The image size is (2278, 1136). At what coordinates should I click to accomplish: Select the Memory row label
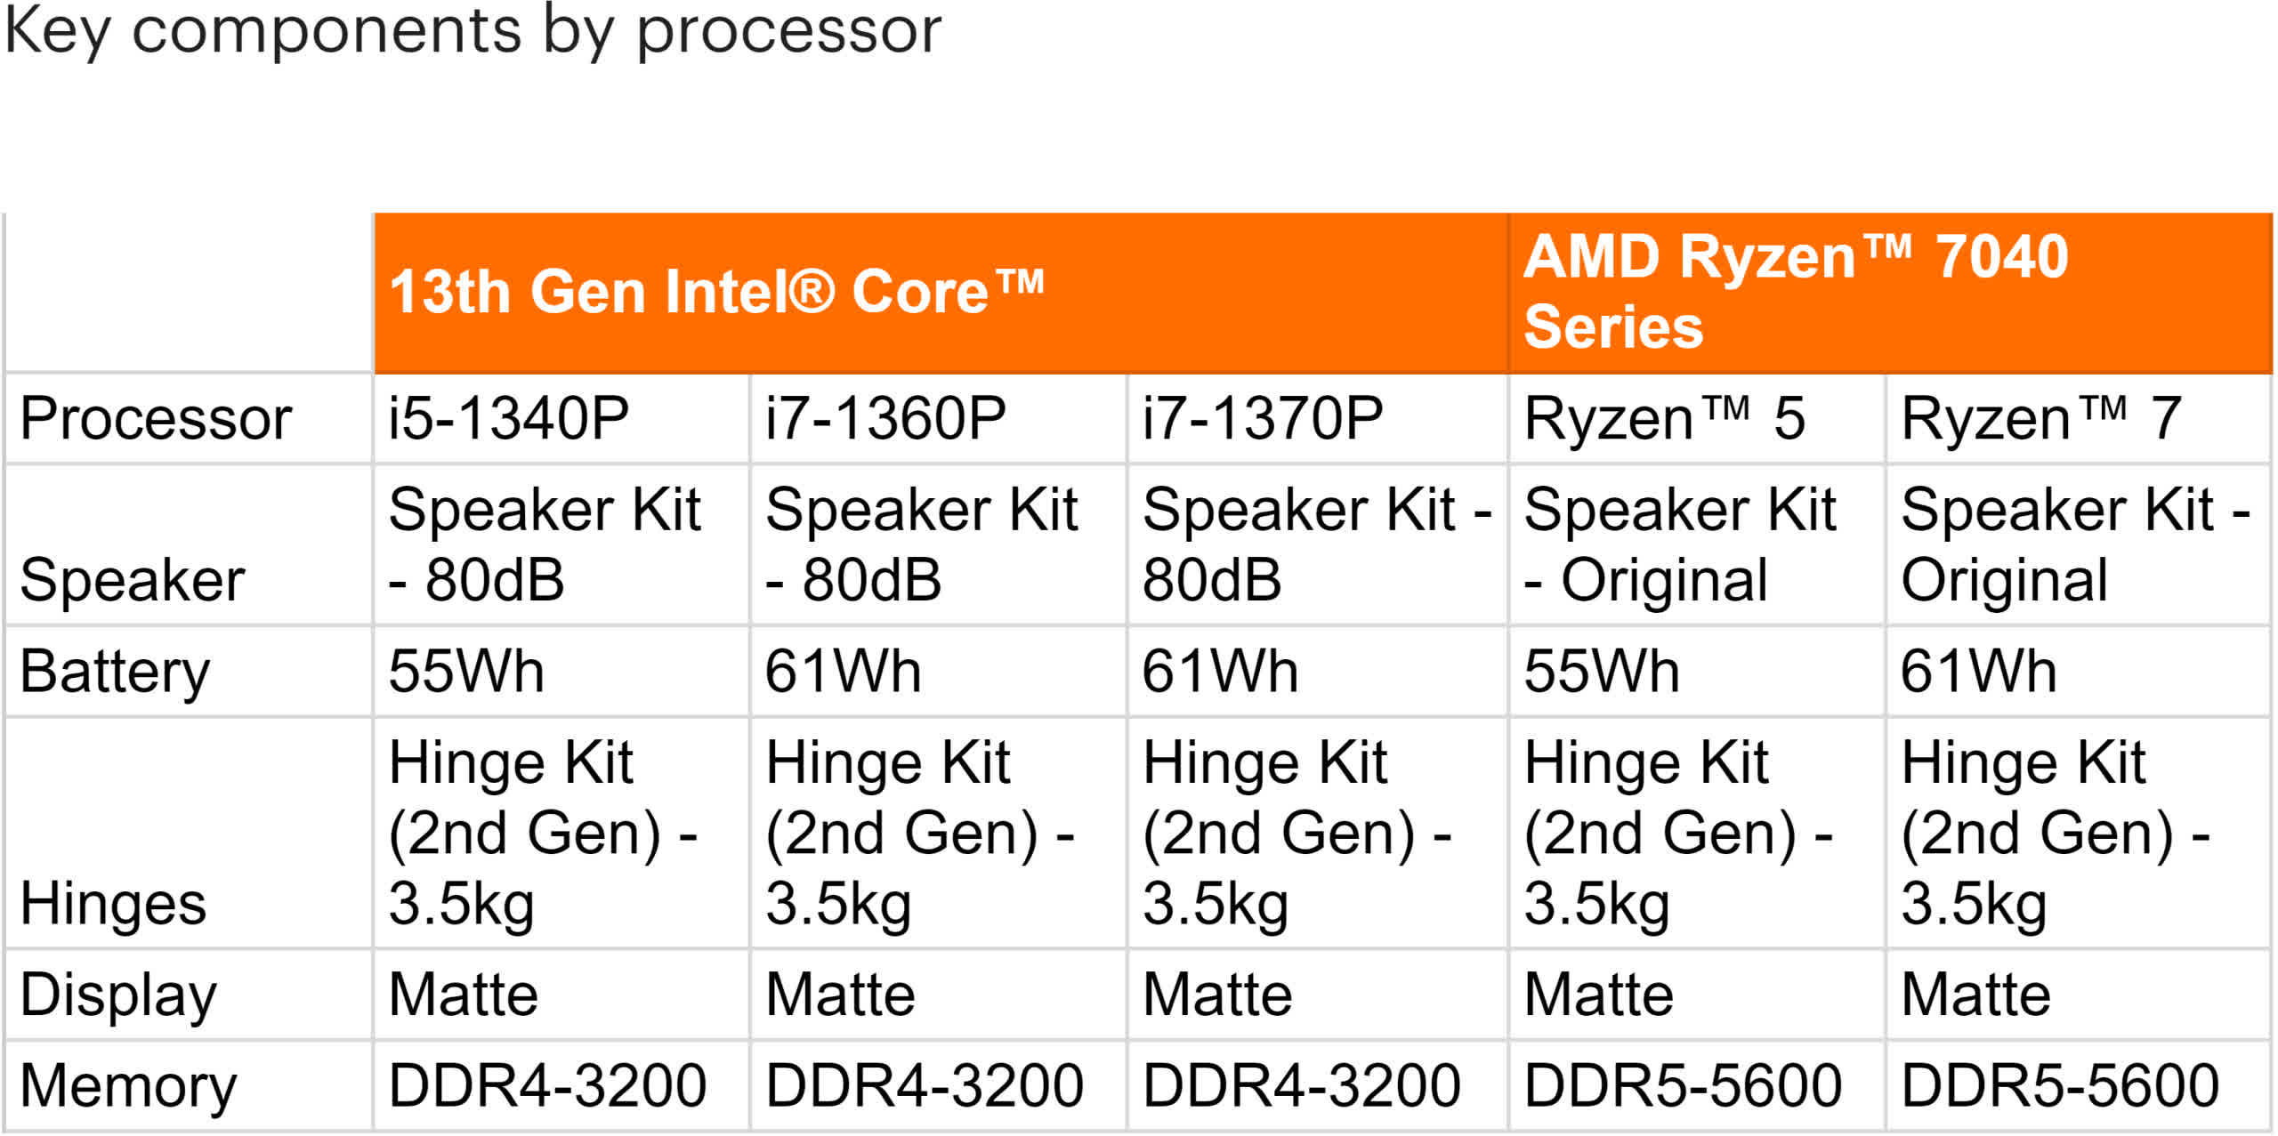pos(189,1085)
